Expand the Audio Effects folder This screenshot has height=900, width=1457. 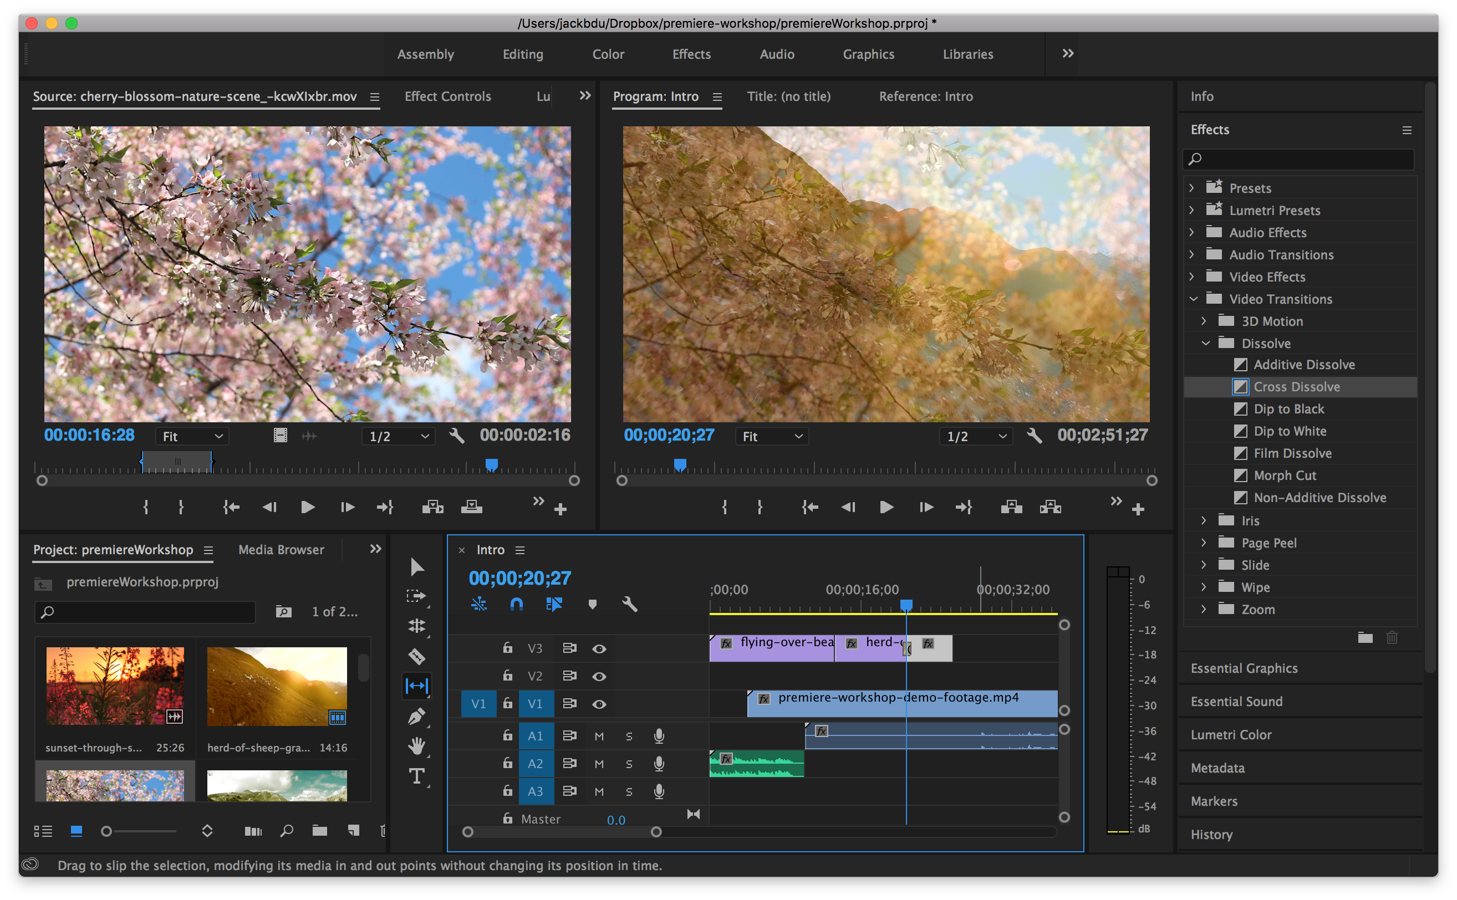pos(1192,232)
